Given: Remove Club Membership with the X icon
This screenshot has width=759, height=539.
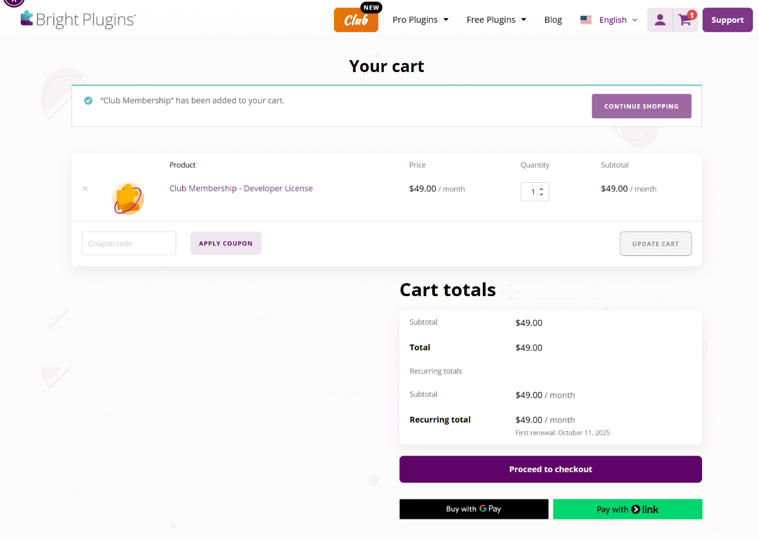Looking at the screenshot, I should pos(85,189).
